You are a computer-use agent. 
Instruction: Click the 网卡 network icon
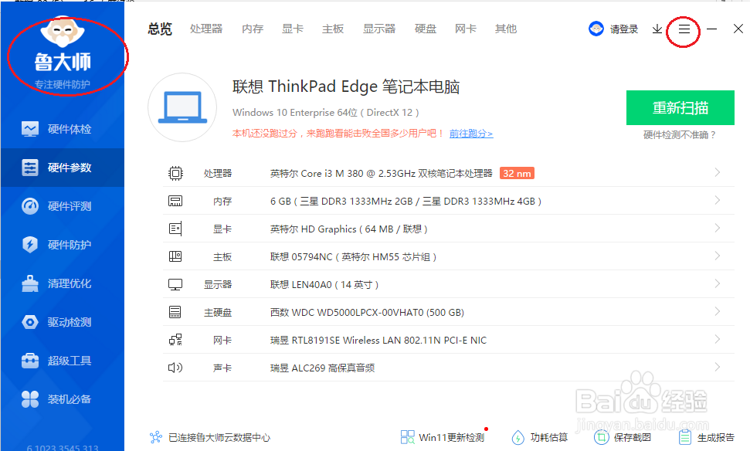pos(175,340)
